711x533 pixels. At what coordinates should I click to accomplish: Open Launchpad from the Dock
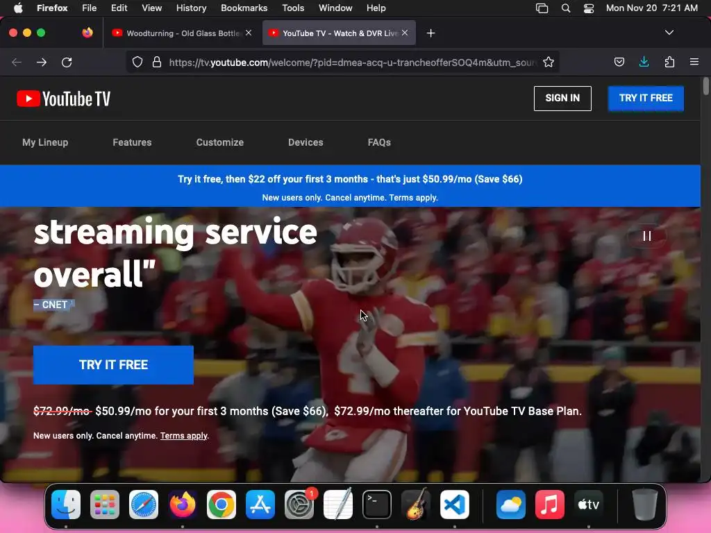[105, 505]
